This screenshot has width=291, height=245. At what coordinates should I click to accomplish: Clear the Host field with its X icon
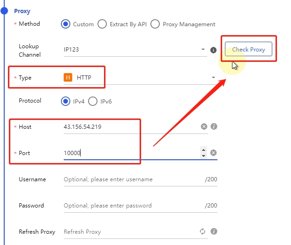pyautogui.click(x=204, y=126)
